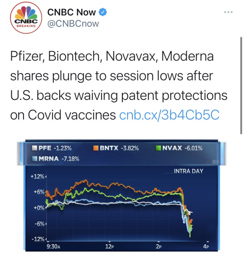Screen dimensions: 244x254
Task: Open the intraday stock chart image
Action: coord(122,195)
